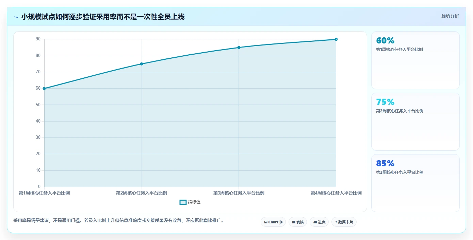Click the 60% value in first card
This screenshot has width=473, height=240.
pyautogui.click(x=385, y=41)
